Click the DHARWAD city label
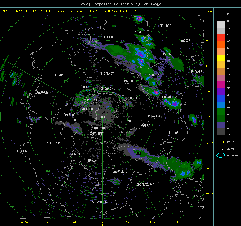Screen dimensions: 241x226 tap(70, 115)
